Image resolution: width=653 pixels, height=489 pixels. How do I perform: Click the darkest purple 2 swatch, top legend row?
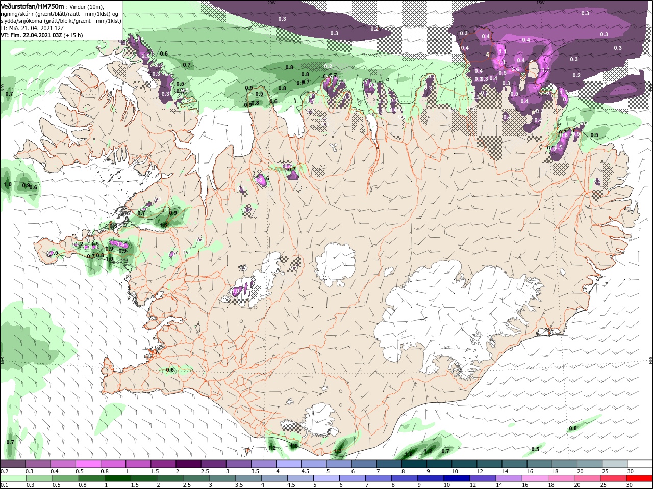[x=188, y=465]
